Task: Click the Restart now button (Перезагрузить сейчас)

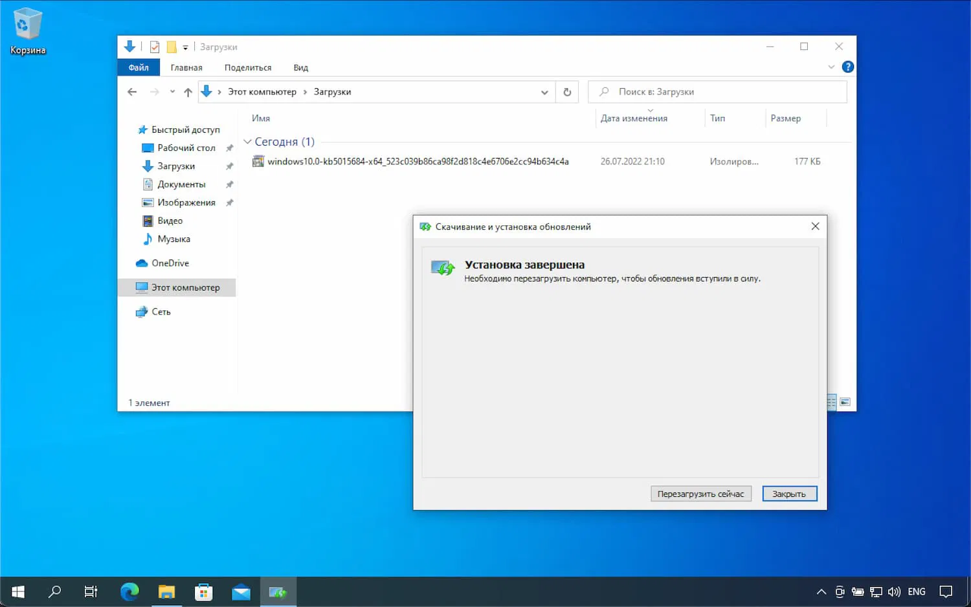Action: coord(700,494)
